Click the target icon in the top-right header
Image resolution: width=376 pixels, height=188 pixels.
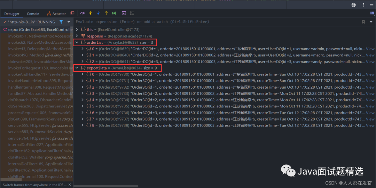(x=354, y=5)
